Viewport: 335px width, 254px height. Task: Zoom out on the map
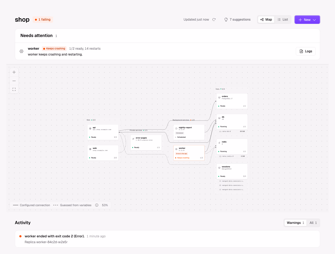[x=14, y=81]
